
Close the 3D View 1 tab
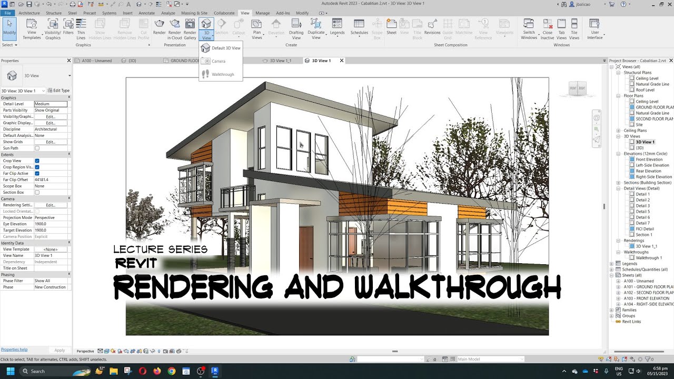click(341, 61)
